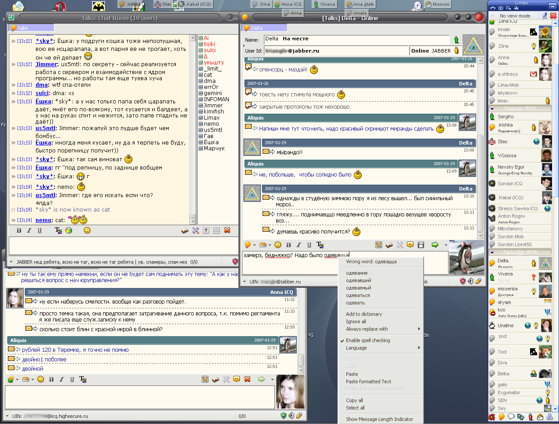Toggle underline in Delta chat toolbar
The width and height of the screenshot is (559, 424).
(x=309, y=245)
